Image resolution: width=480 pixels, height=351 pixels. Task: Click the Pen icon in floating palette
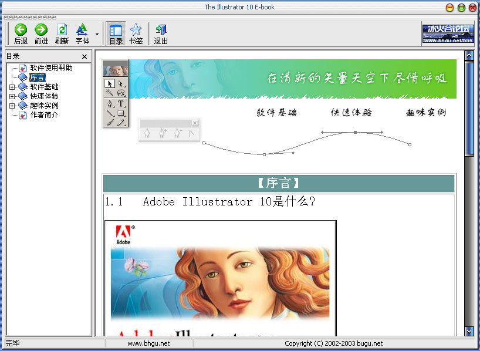coord(147,134)
